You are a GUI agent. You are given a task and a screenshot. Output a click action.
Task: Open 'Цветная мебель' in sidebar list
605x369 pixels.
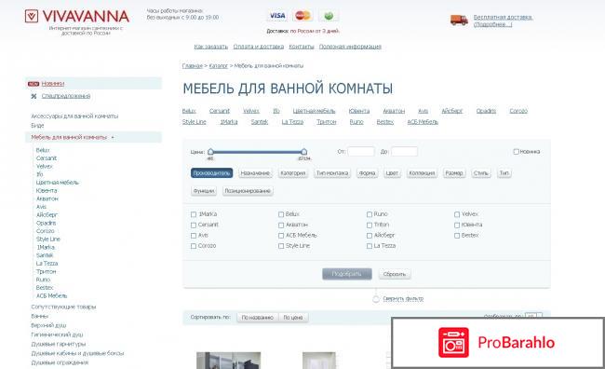coord(58,183)
